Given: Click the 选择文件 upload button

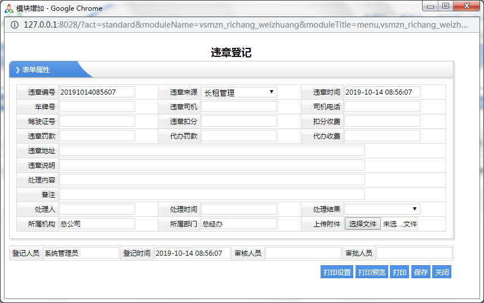Looking at the screenshot, I should (x=362, y=224).
